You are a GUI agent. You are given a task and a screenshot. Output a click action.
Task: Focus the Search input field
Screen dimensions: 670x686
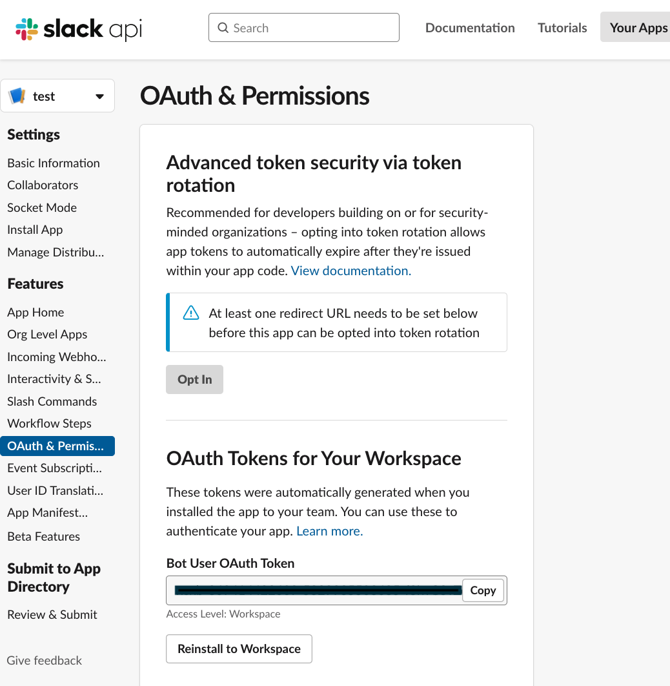coord(304,28)
